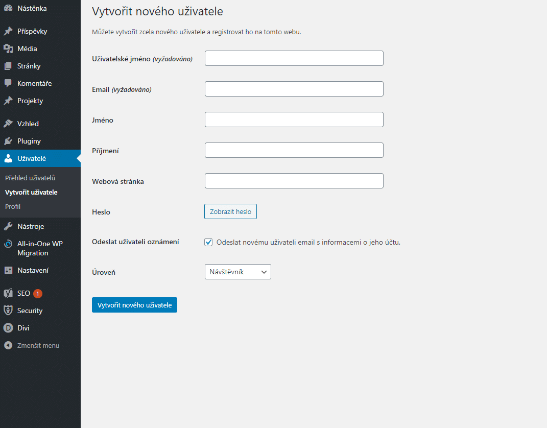
Task: Click the Projekty pin icon
Action: point(8,101)
